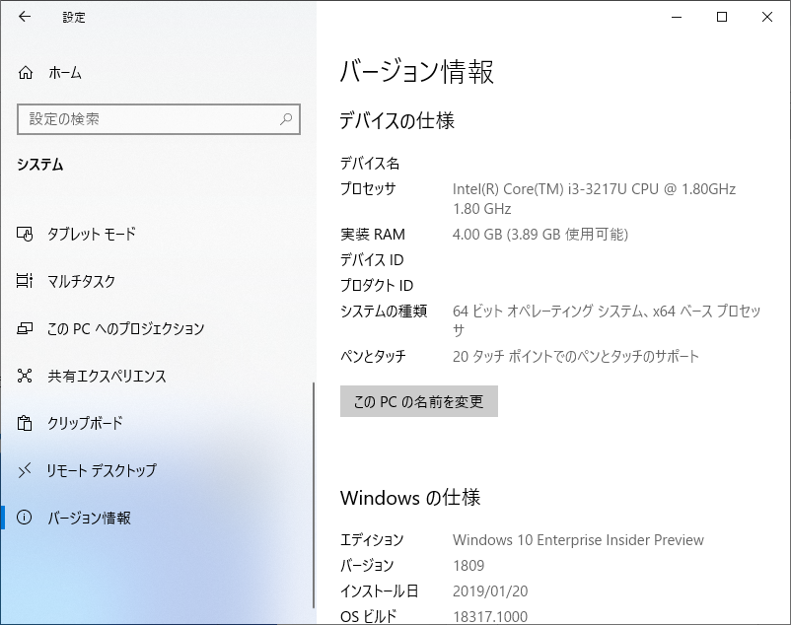Click the プロセッサ label
Screen dimensions: 791x625
tap(368, 189)
